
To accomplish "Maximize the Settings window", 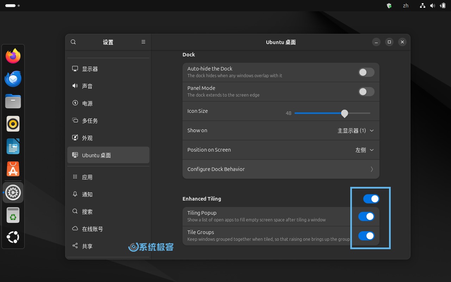I will 389,42.
